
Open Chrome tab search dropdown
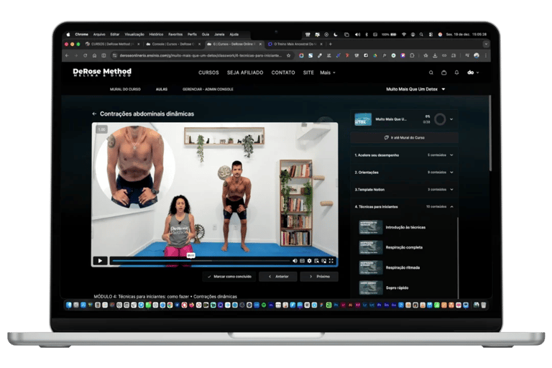click(486, 44)
